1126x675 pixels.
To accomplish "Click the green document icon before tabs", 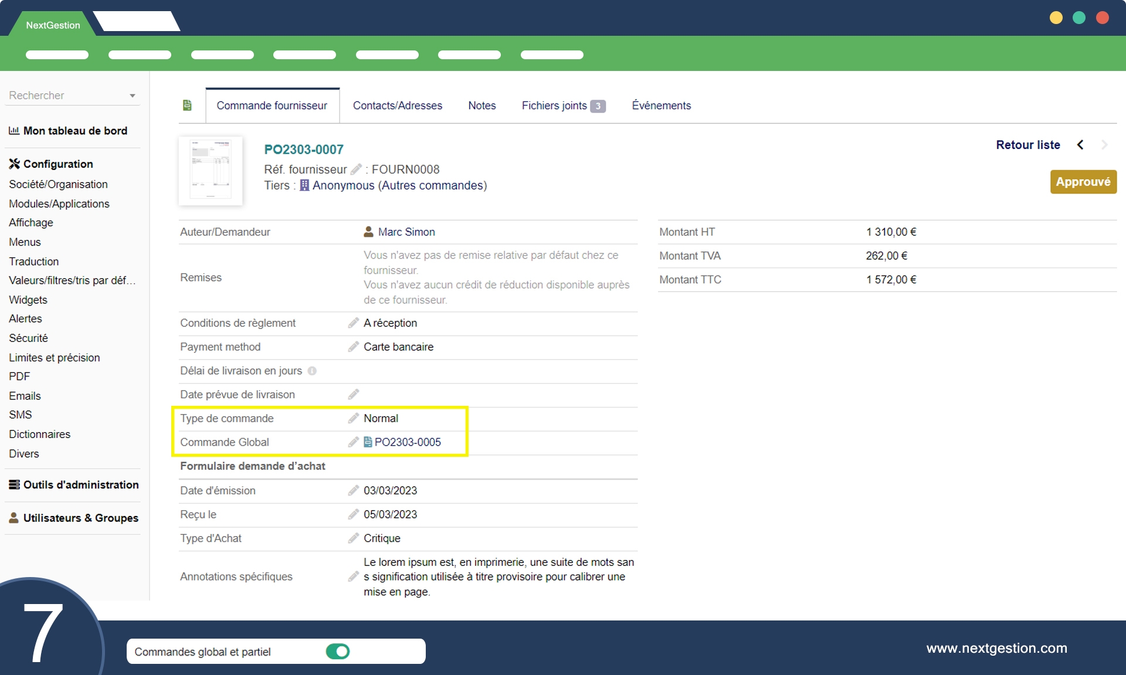I will click(187, 106).
